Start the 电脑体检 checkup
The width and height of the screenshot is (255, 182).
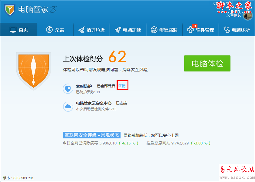coord(207,63)
